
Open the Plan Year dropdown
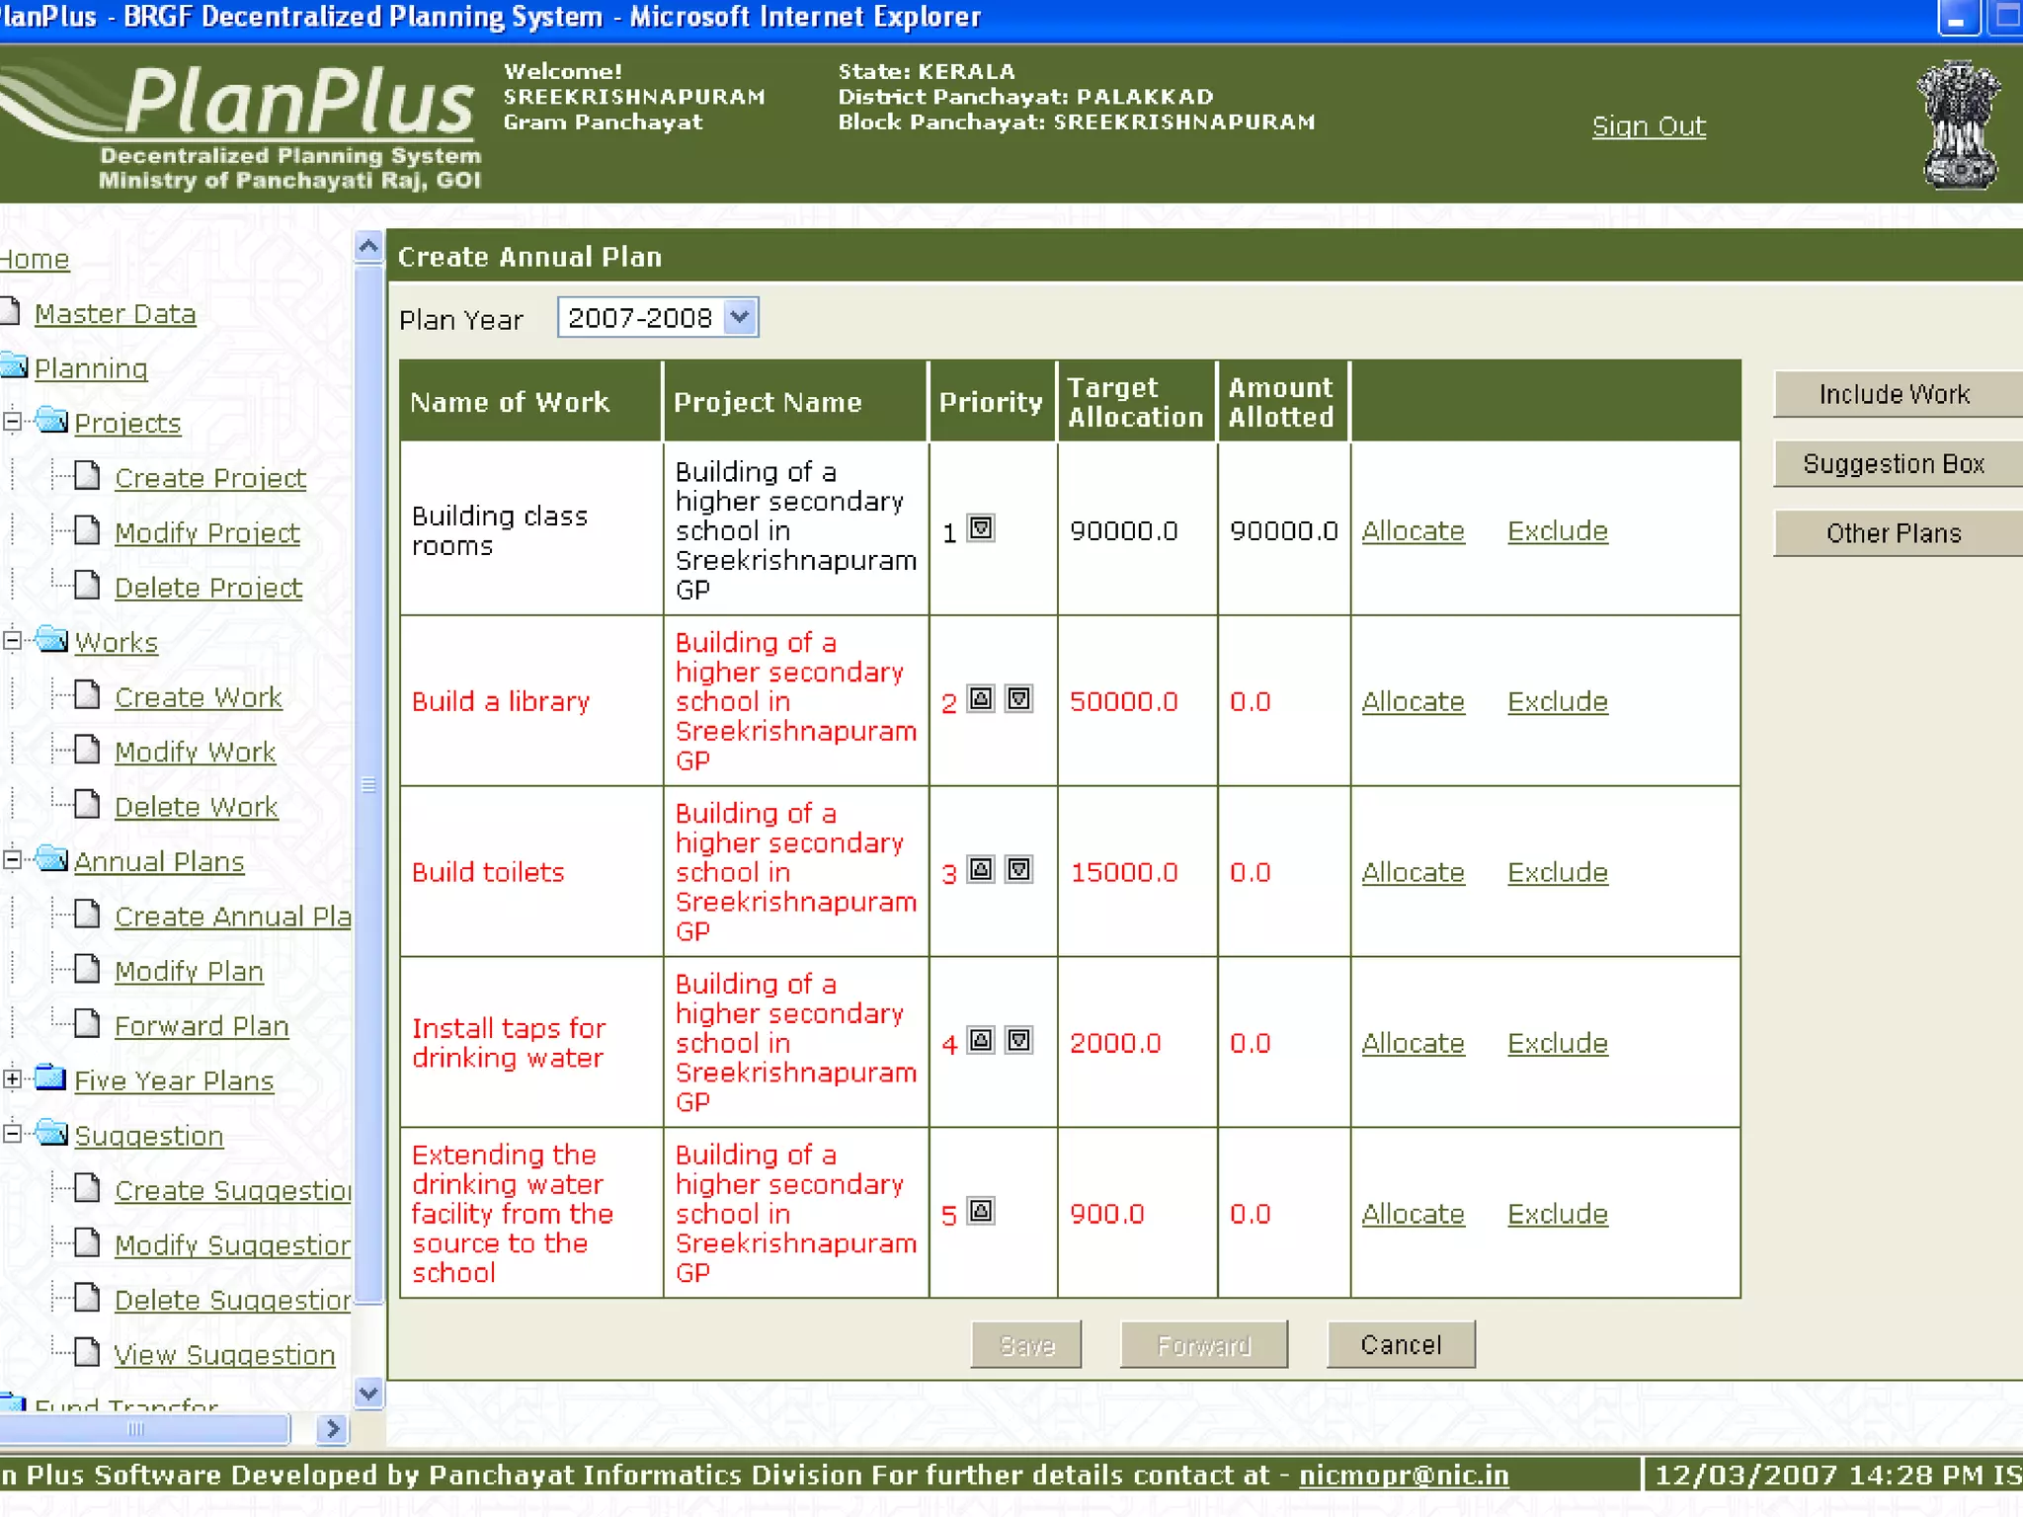(740, 318)
